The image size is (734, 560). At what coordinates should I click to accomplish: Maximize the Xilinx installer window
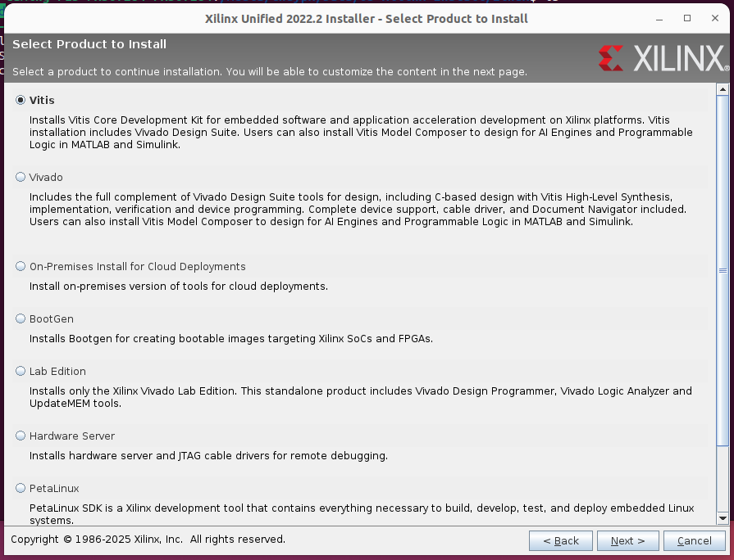coord(687,18)
